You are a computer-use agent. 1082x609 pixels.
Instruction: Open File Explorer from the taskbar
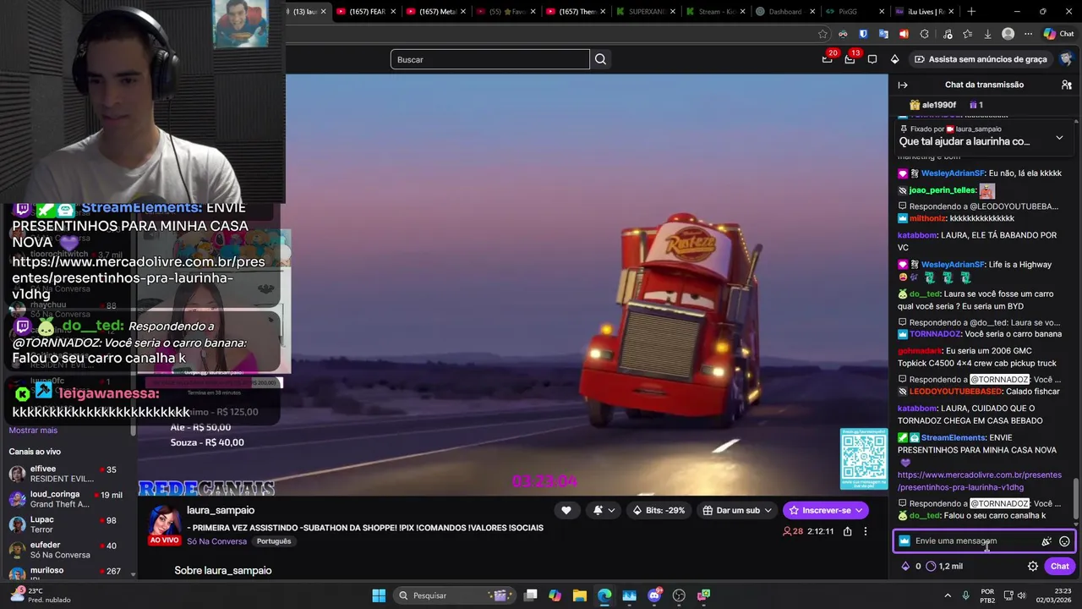(x=580, y=595)
